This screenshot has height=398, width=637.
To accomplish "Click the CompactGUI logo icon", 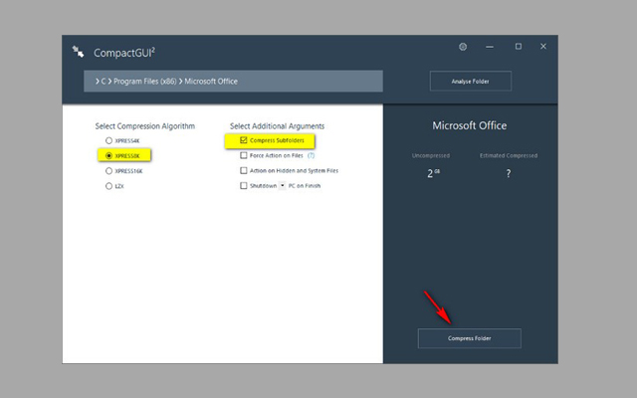I will point(78,52).
